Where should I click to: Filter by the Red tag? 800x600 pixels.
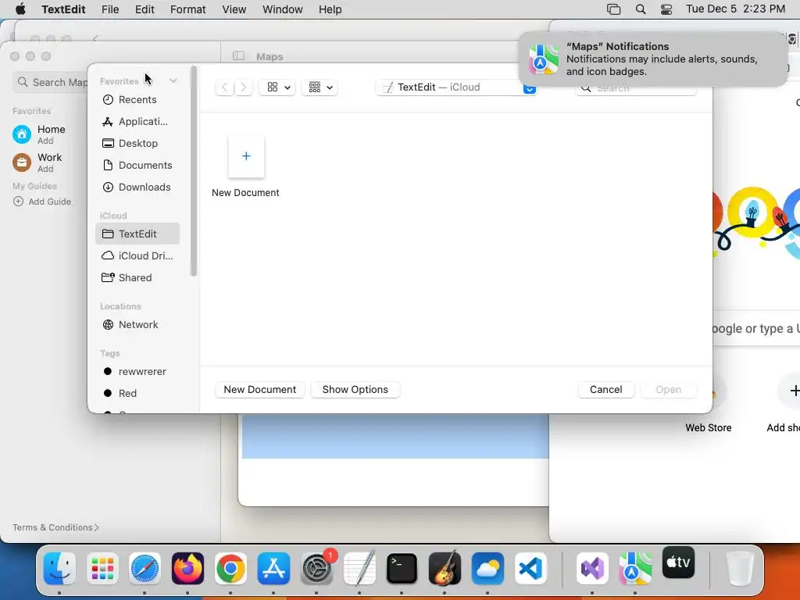[137, 394]
